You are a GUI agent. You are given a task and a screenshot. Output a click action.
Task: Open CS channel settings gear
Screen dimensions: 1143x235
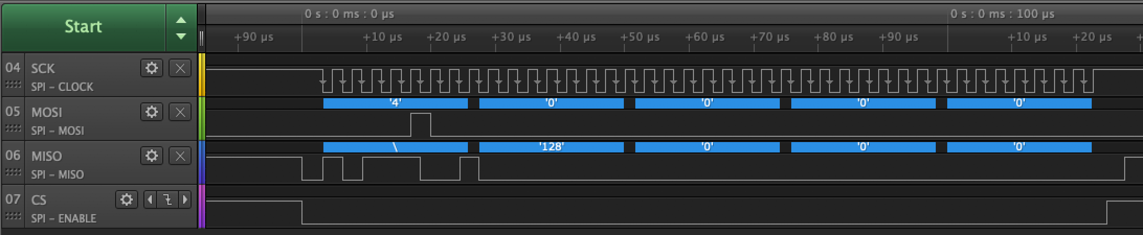point(126,199)
